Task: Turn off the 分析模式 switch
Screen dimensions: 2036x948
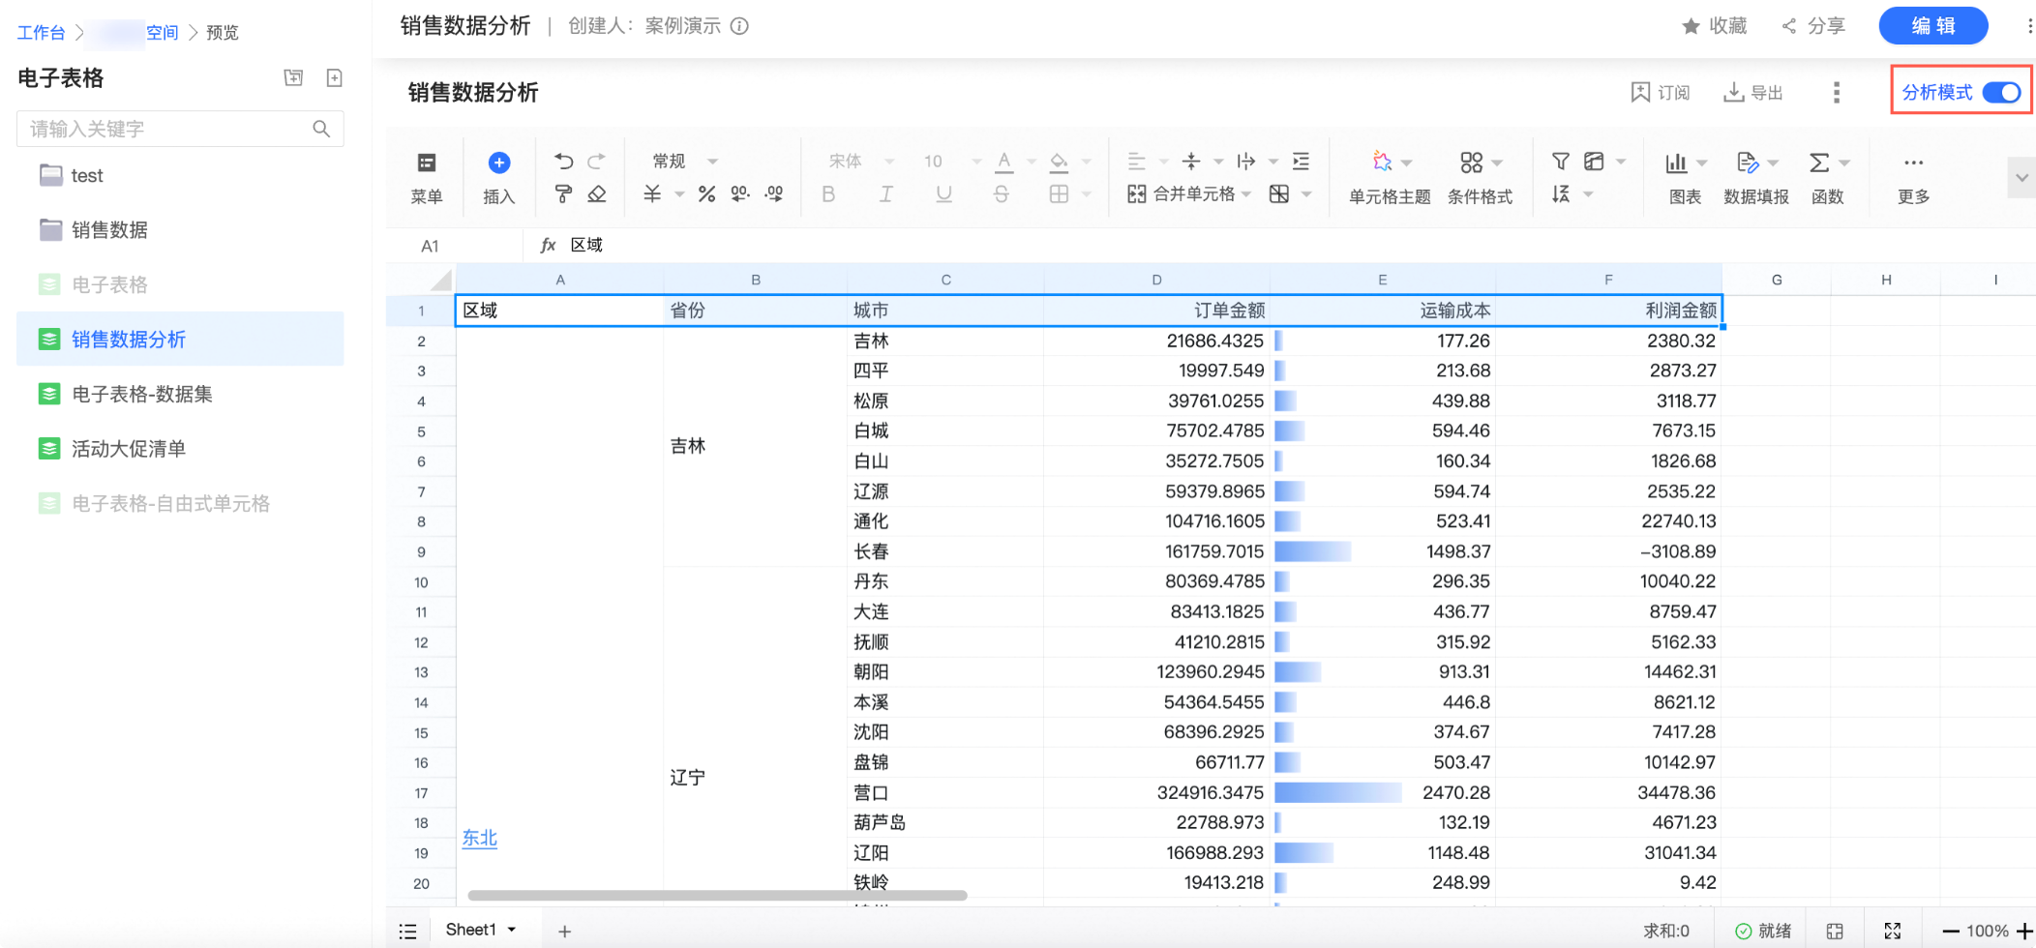Action: [x=2001, y=92]
